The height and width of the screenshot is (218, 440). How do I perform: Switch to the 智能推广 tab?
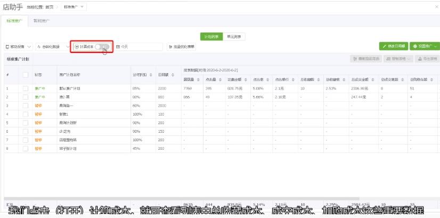pyautogui.click(x=42, y=21)
